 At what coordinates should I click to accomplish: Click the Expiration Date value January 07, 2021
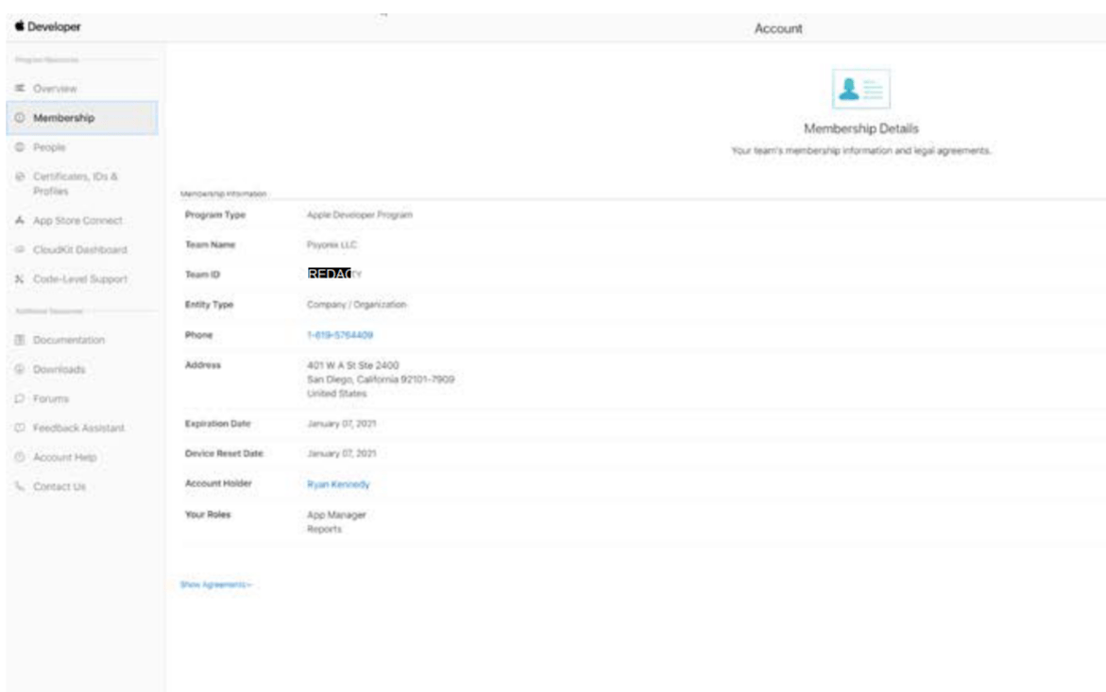click(341, 424)
